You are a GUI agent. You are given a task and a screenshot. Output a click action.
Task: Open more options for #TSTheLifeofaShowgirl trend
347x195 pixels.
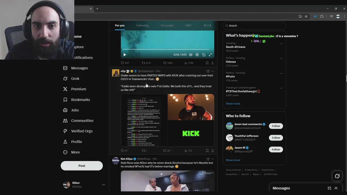[x=281, y=88]
